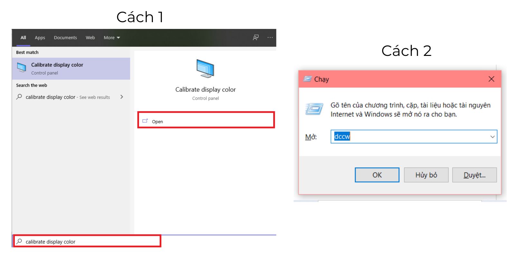Select the Calibrate display color best match

71,69
